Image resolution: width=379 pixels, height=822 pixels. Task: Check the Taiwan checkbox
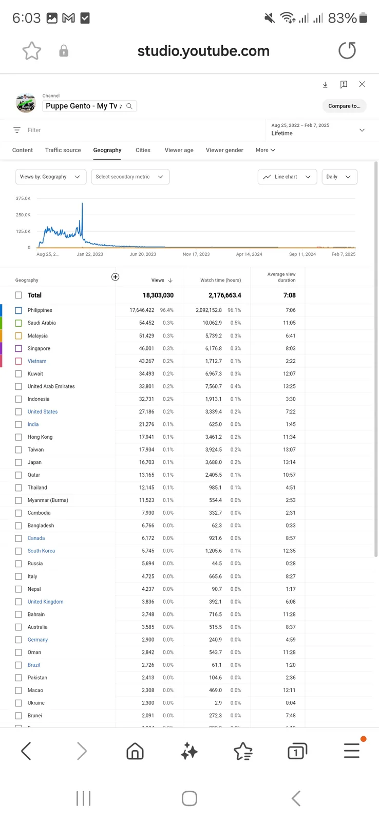(18, 450)
